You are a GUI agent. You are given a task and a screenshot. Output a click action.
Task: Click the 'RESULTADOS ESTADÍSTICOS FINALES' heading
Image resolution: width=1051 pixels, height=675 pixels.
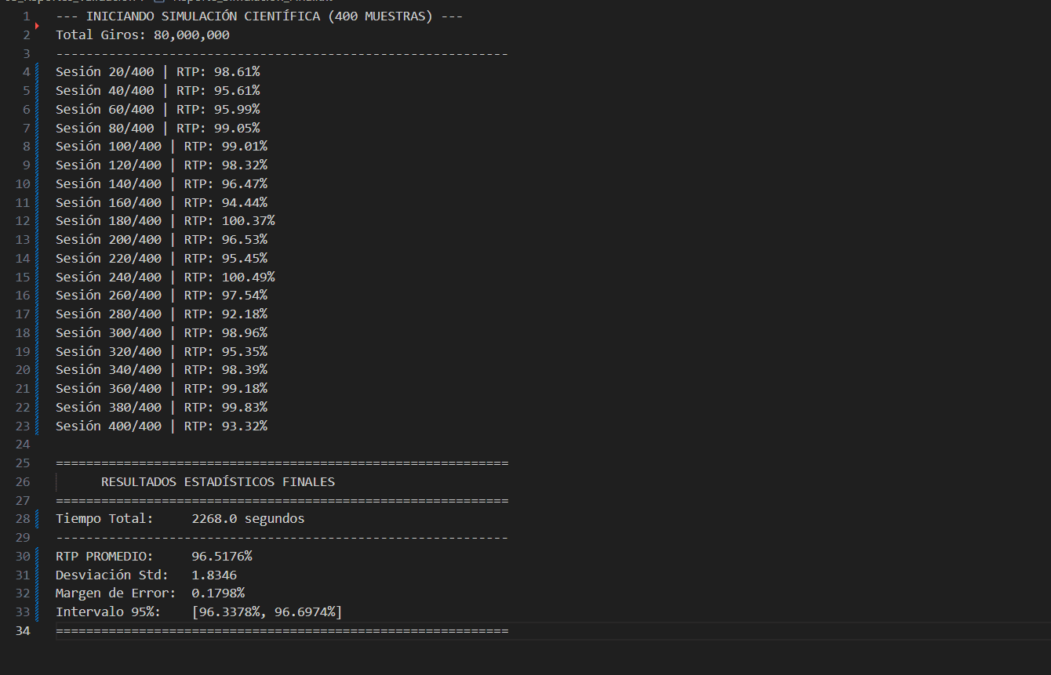pyautogui.click(x=218, y=482)
